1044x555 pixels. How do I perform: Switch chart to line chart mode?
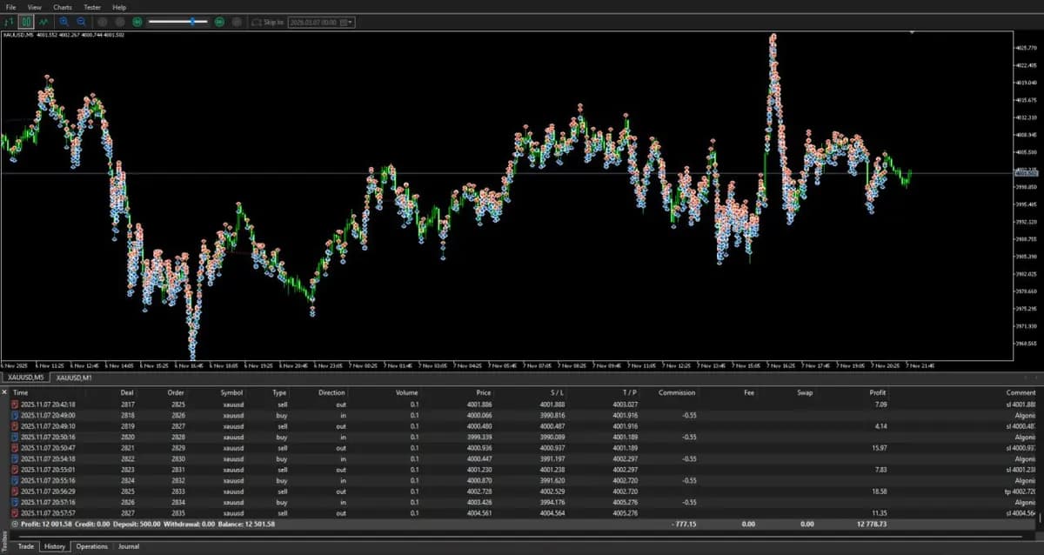pyautogui.click(x=43, y=21)
